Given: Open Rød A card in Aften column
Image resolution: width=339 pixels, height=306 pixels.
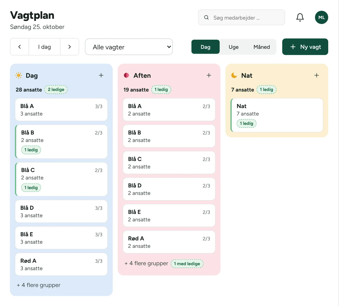Looking at the screenshot, I should click(169, 242).
